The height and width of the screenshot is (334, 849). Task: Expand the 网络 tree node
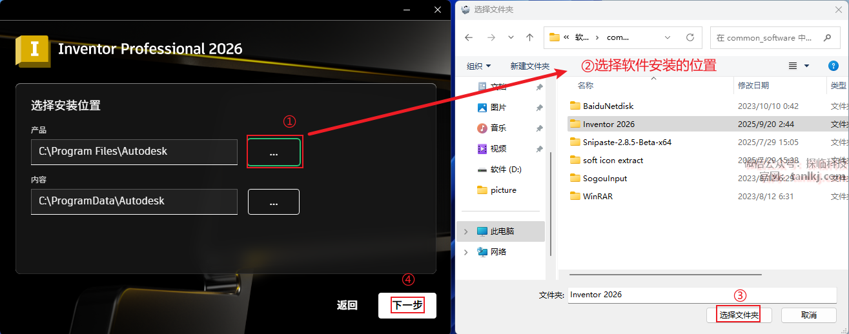pos(467,251)
